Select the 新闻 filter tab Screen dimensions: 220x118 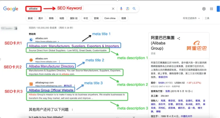pyautogui.click(x=30, y=18)
